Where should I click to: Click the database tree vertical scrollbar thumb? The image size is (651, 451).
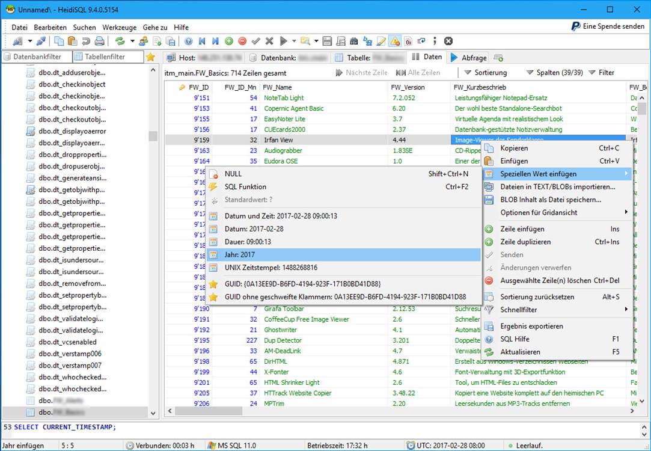(x=153, y=136)
